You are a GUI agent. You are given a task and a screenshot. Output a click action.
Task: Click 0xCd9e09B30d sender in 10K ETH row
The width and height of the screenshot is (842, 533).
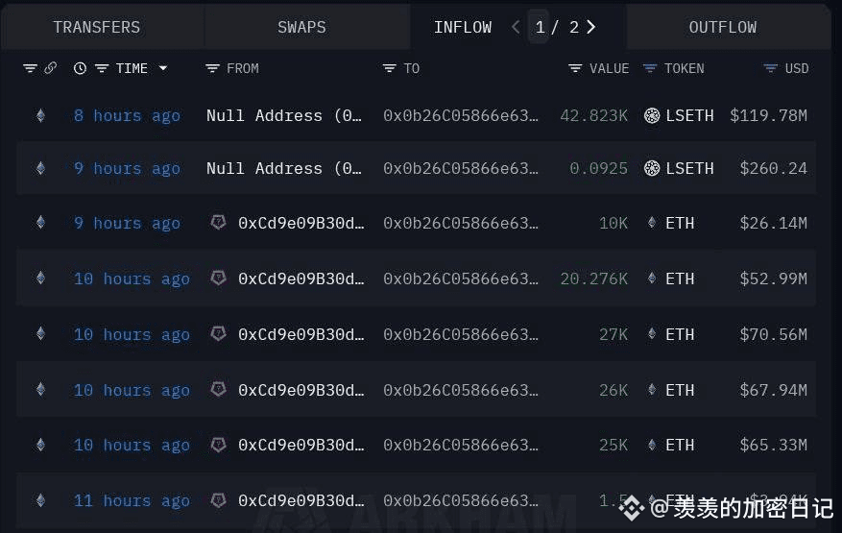point(301,223)
